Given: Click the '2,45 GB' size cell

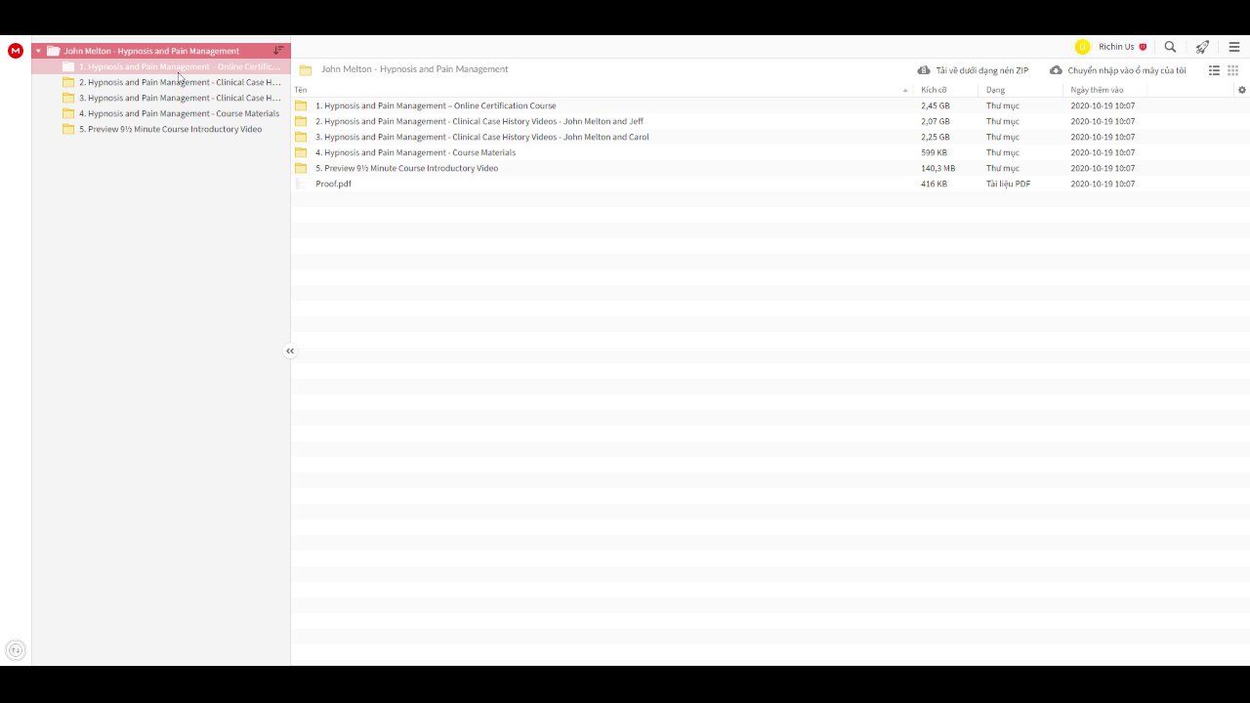Looking at the screenshot, I should (936, 105).
